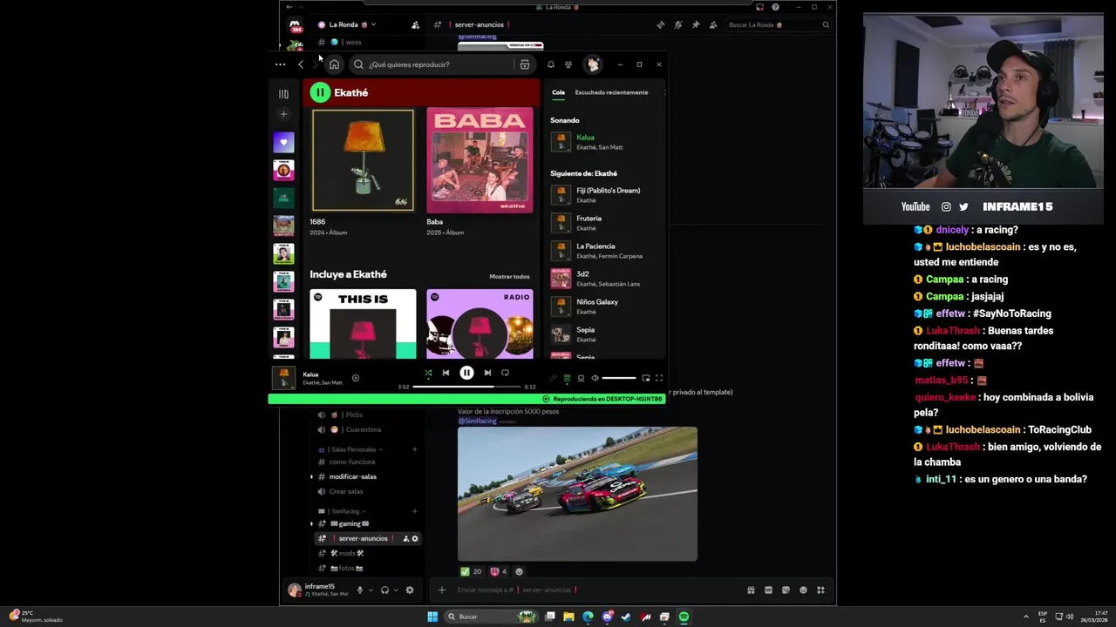Skip to previous track in Spotify

pos(446,373)
